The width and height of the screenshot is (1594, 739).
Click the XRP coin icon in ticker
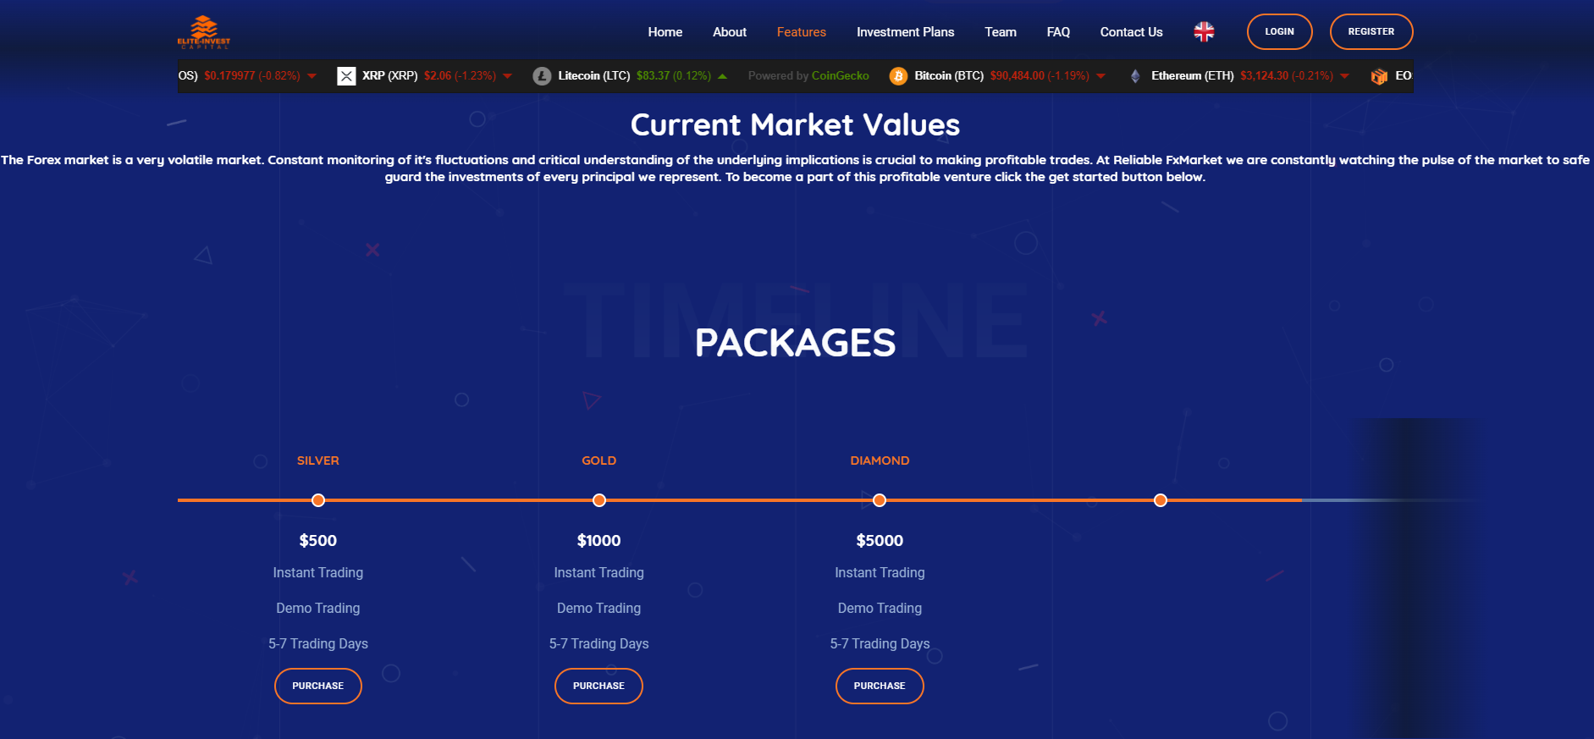(346, 76)
